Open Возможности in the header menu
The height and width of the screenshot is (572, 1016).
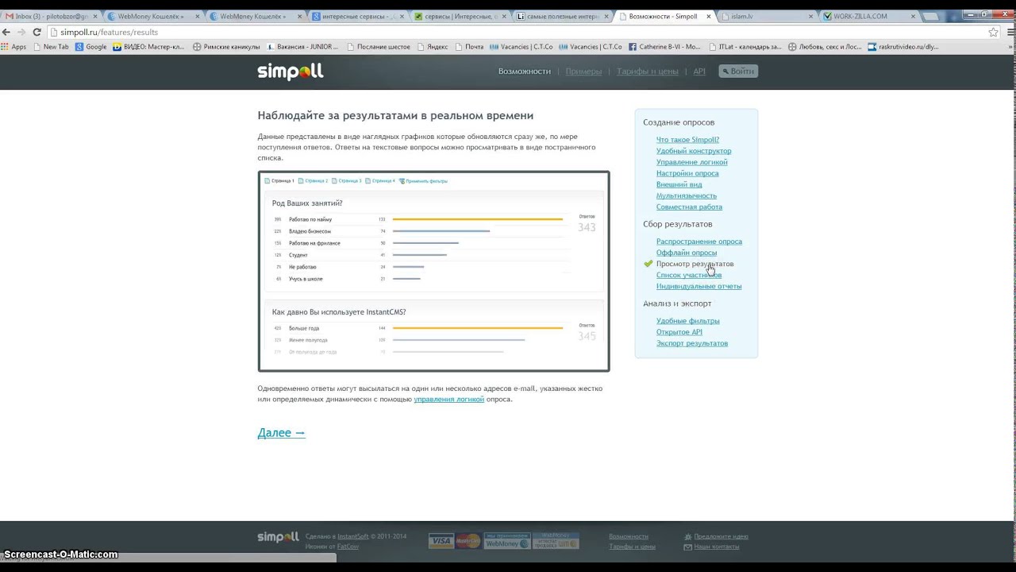click(524, 71)
